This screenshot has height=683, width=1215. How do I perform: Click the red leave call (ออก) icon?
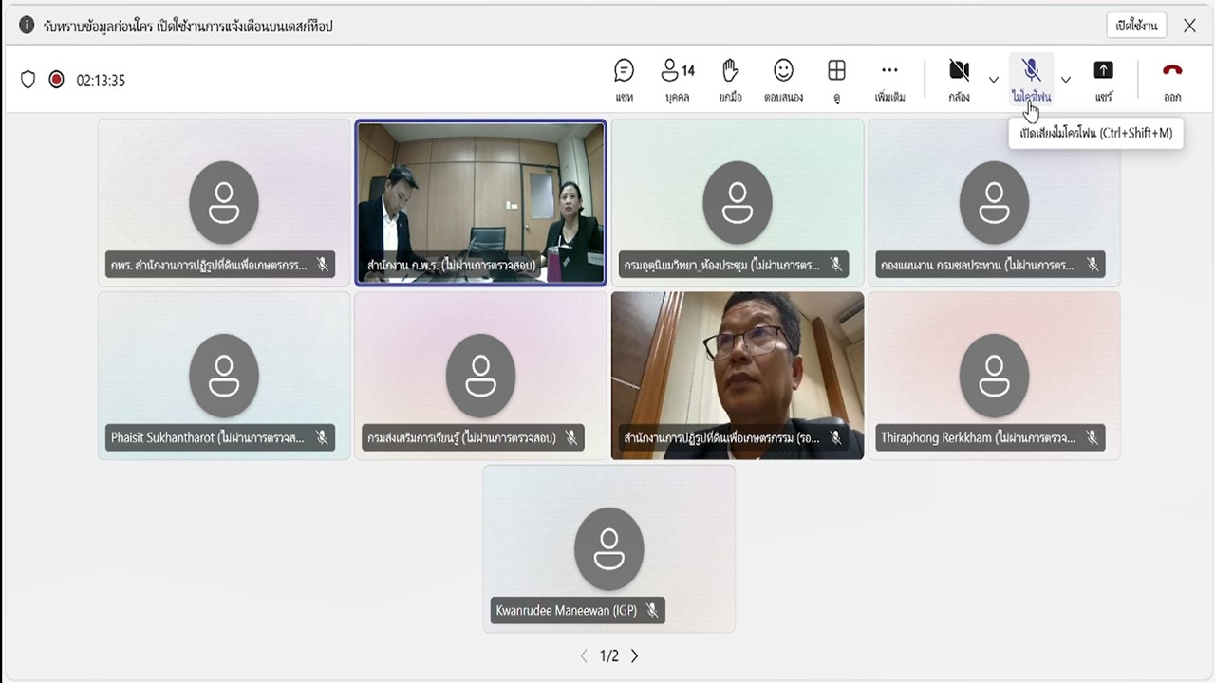point(1172,80)
